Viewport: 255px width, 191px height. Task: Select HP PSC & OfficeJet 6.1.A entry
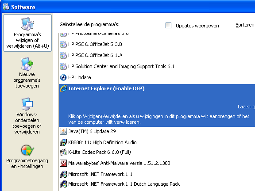[95, 55]
